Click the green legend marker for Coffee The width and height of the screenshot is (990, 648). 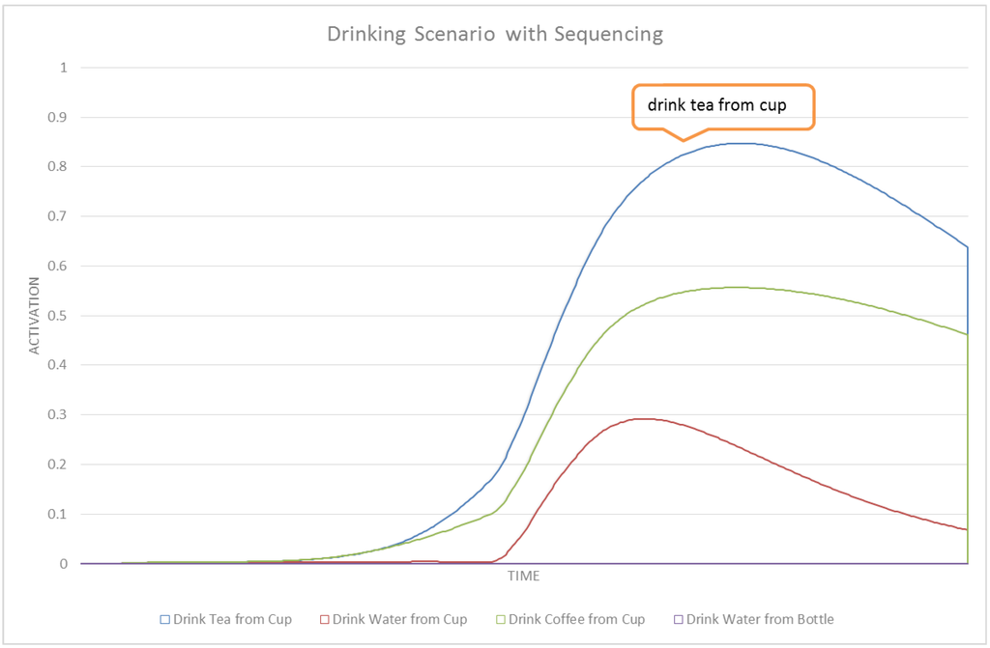tap(501, 619)
